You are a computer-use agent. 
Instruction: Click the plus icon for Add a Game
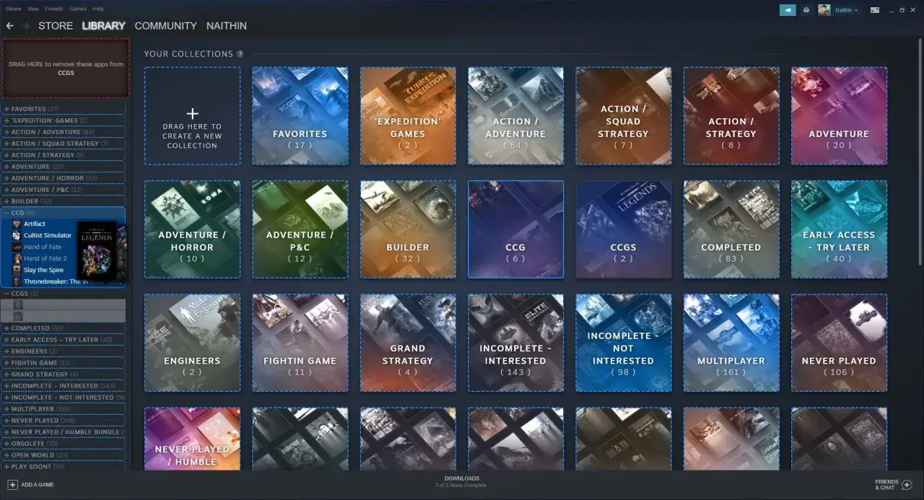(12, 485)
